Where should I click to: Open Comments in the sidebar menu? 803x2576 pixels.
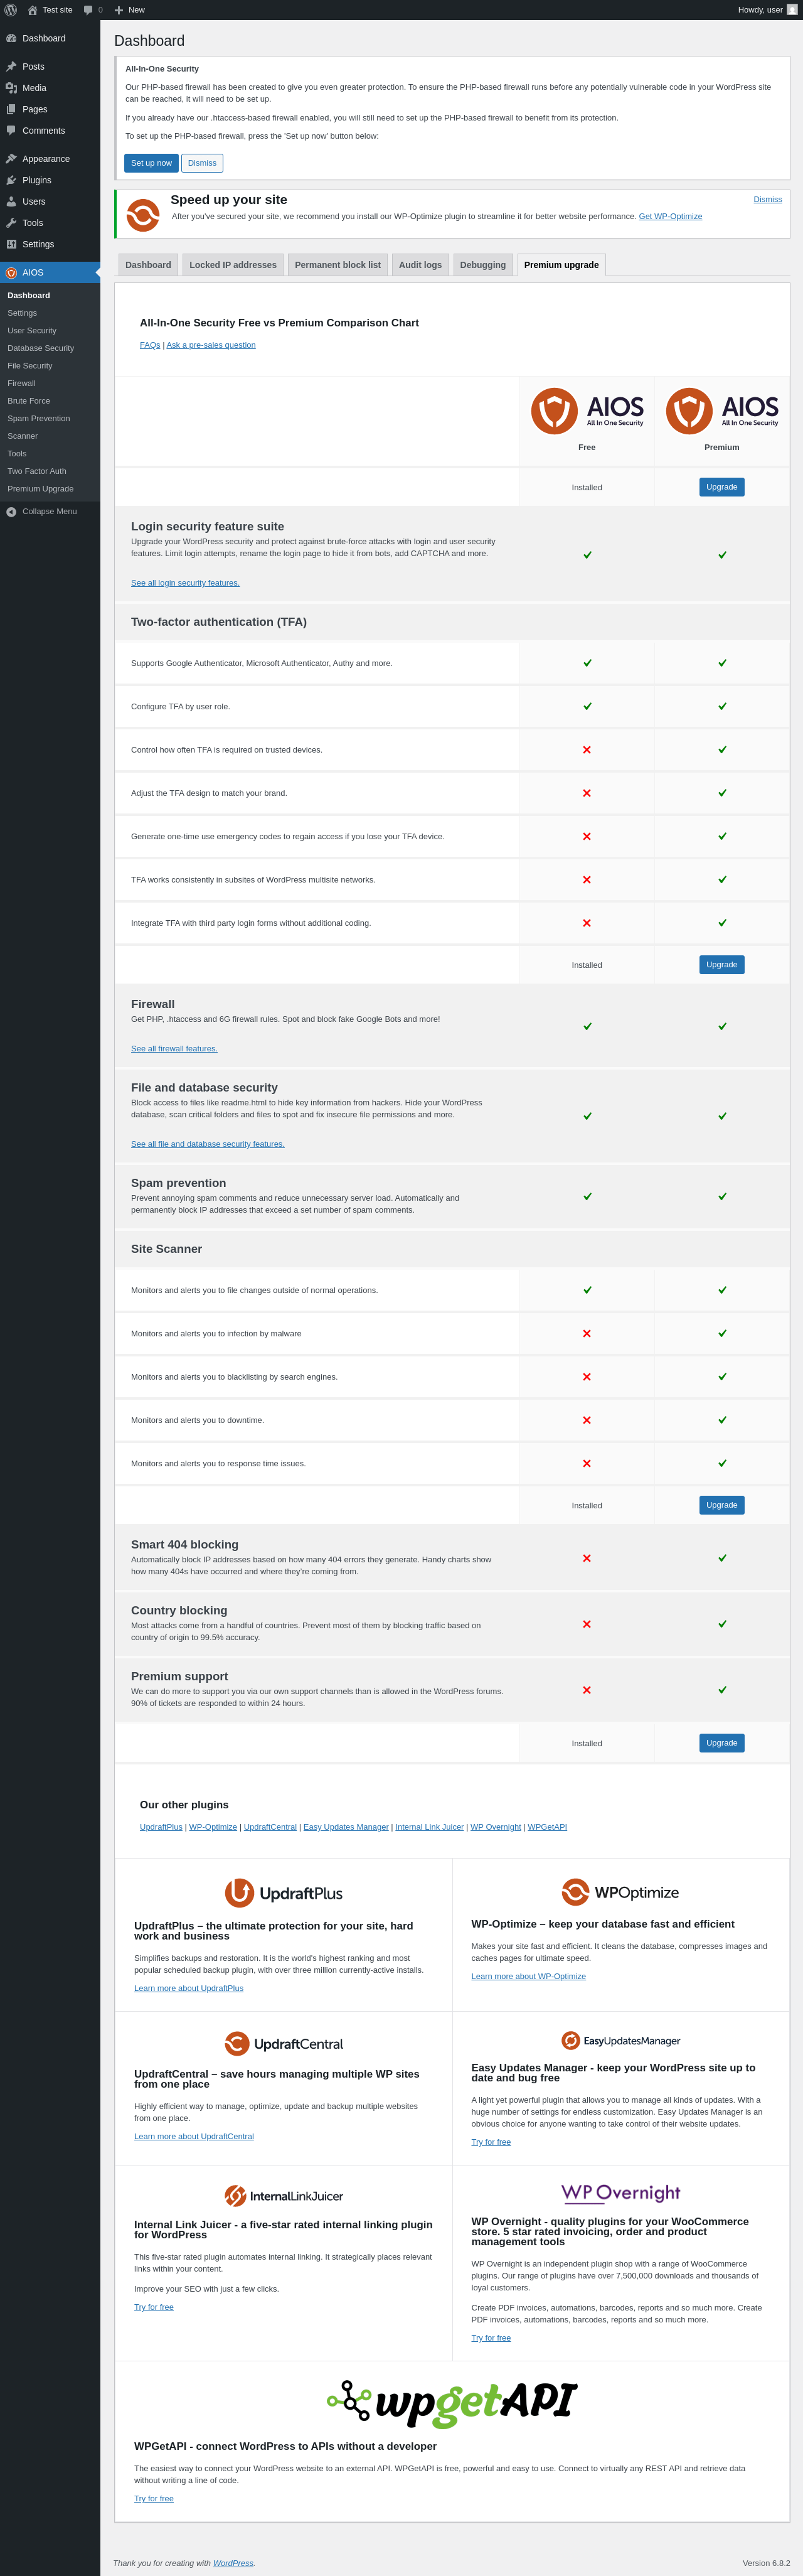50,131
